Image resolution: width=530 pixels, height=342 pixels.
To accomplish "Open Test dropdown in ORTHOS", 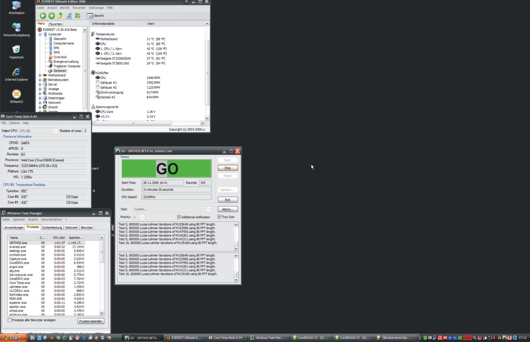I will coord(209,209).
